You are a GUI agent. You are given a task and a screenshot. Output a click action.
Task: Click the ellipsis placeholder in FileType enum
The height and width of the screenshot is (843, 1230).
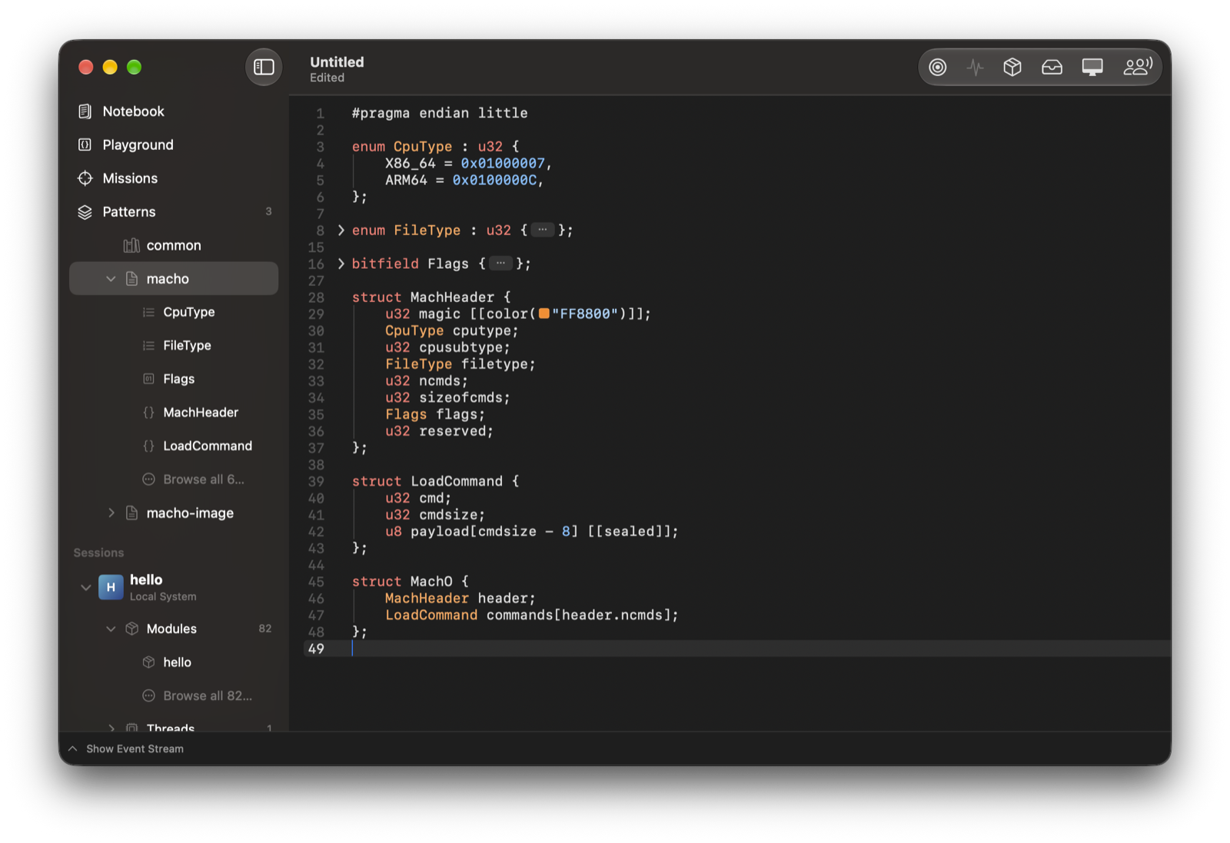pyautogui.click(x=543, y=230)
